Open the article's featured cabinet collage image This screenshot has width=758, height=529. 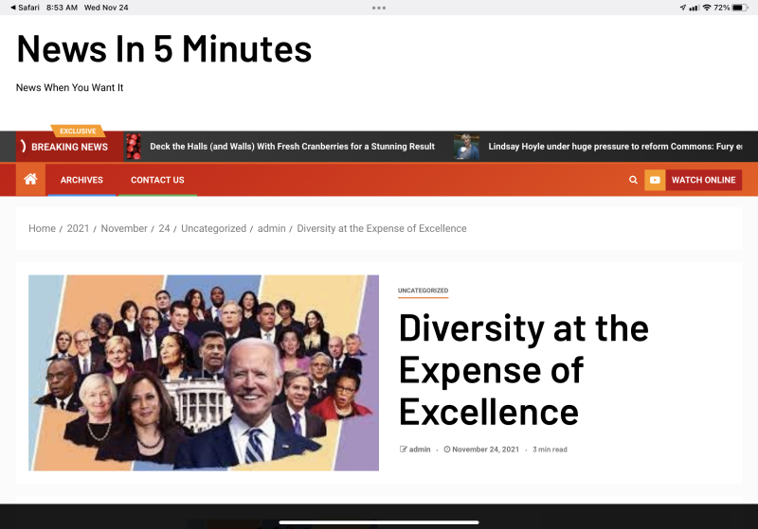click(204, 373)
